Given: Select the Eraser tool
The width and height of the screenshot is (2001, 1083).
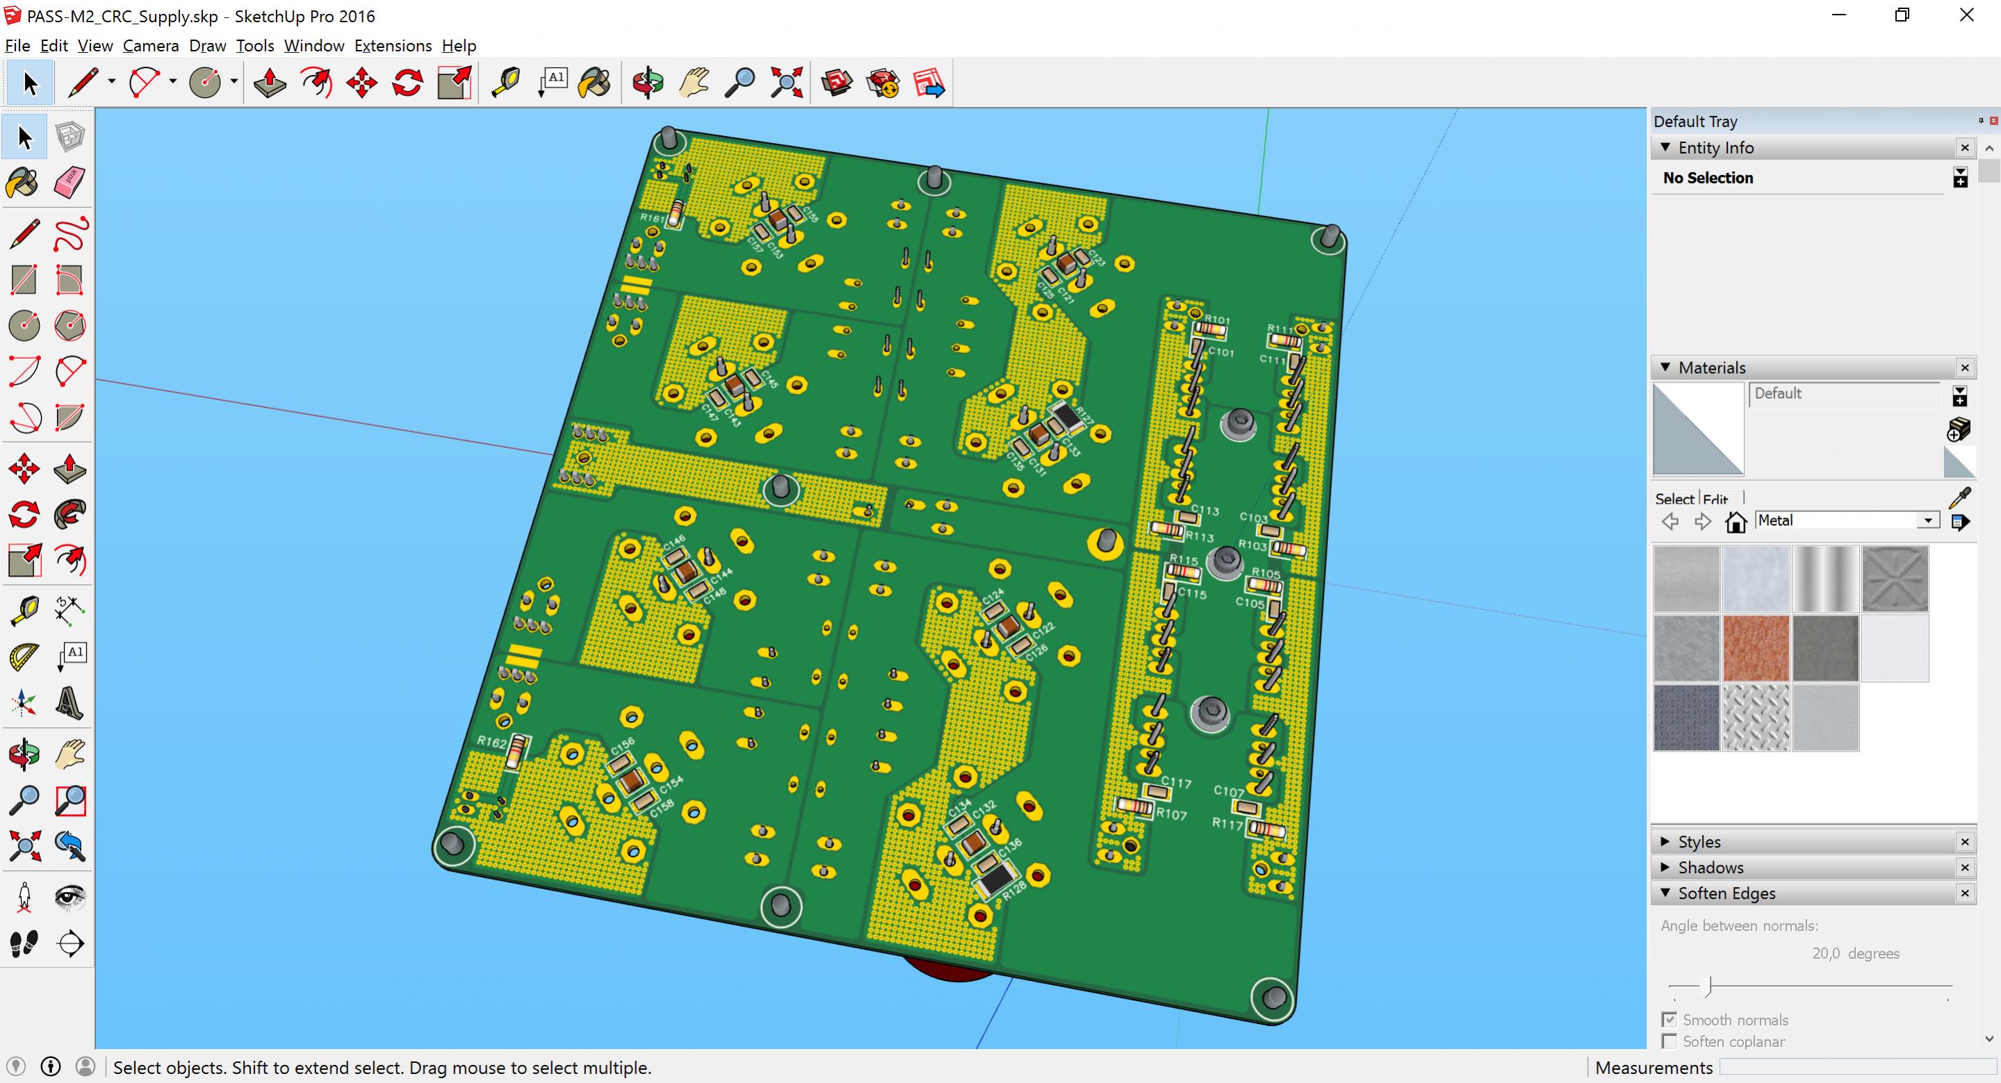Looking at the screenshot, I should 70,183.
